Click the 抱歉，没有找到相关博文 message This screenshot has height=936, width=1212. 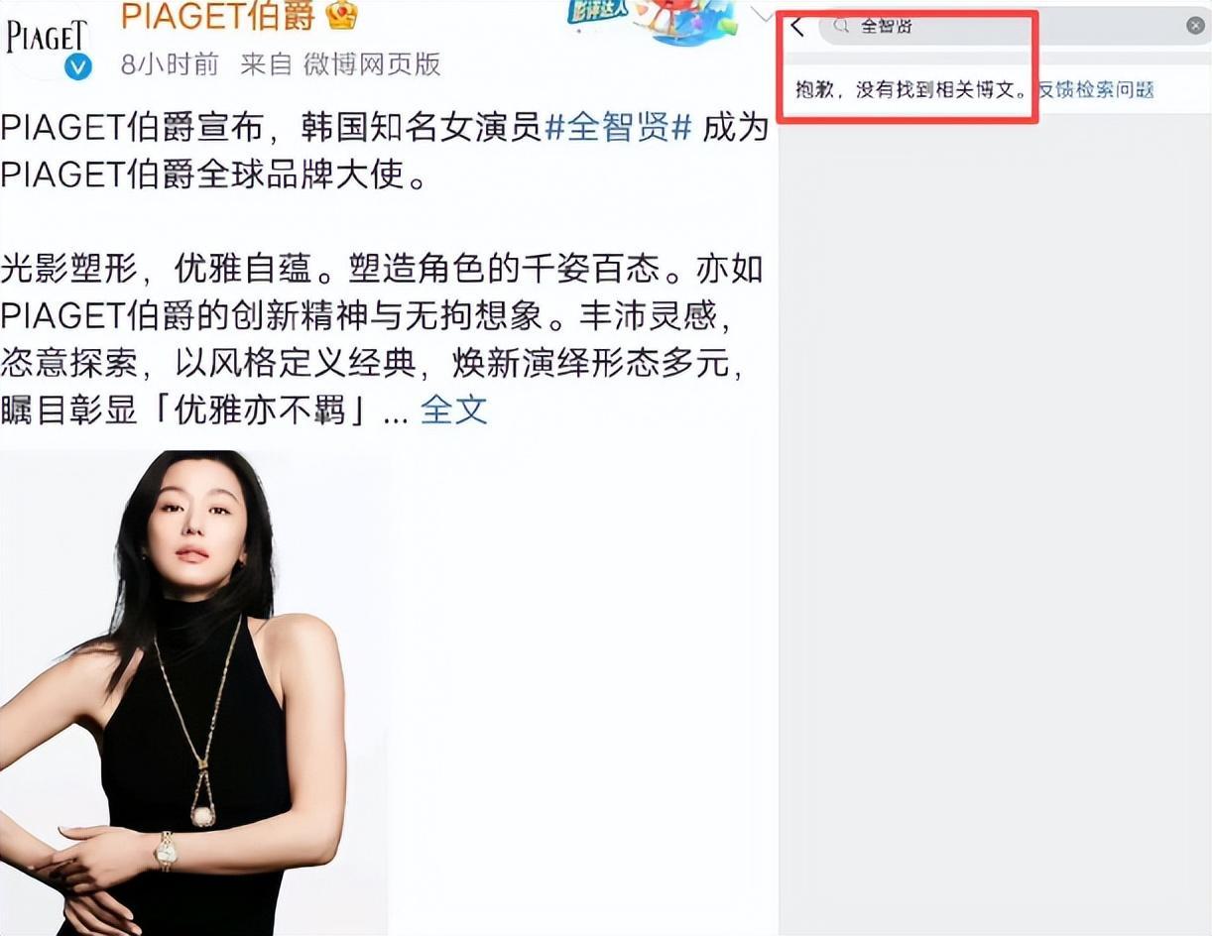point(910,90)
